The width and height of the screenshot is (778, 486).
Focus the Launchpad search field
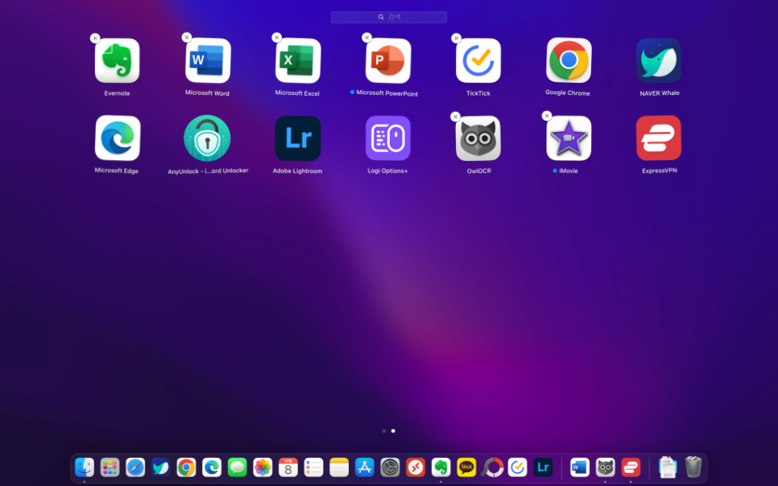click(389, 17)
